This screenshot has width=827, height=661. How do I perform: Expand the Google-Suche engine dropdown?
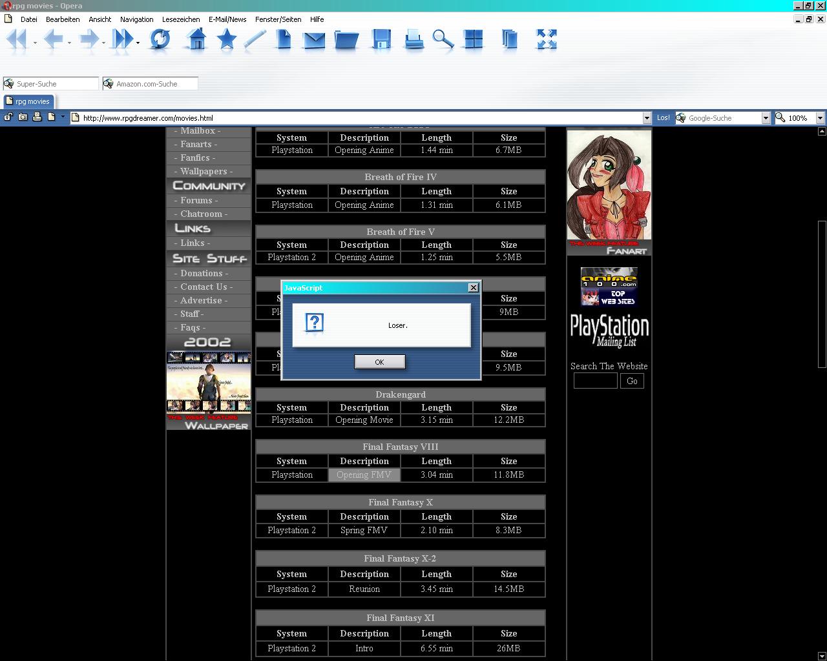pyautogui.click(x=766, y=118)
